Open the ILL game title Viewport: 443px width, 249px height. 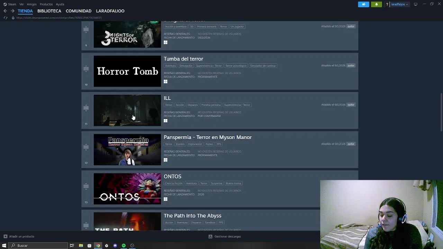click(167, 98)
